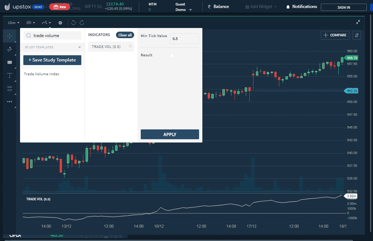The width and height of the screenshot is (373, 241).
Task: Click the 552.20 price marker label
Action: point(351,91)
